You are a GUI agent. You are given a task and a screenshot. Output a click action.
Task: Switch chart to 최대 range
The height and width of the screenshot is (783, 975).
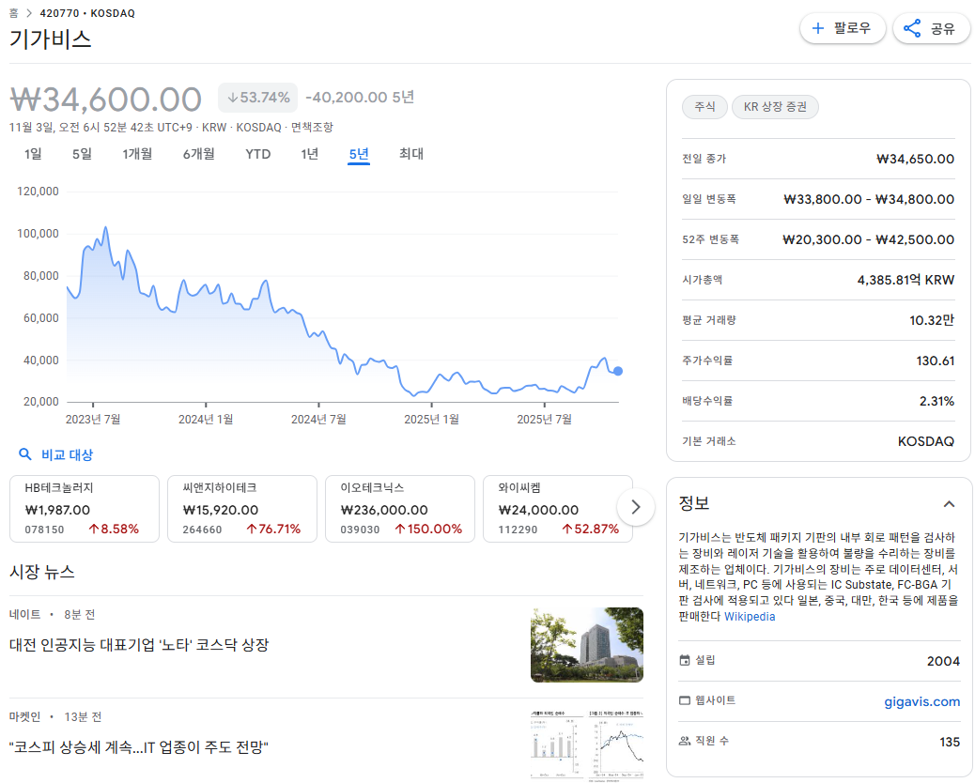coord(411,153)
